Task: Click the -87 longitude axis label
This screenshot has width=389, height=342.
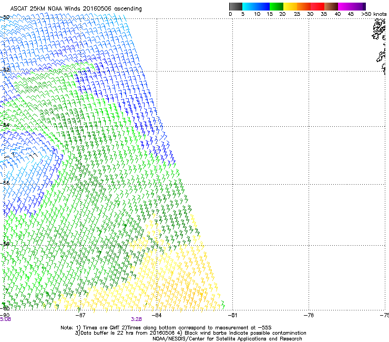Action: click(80, 315)
